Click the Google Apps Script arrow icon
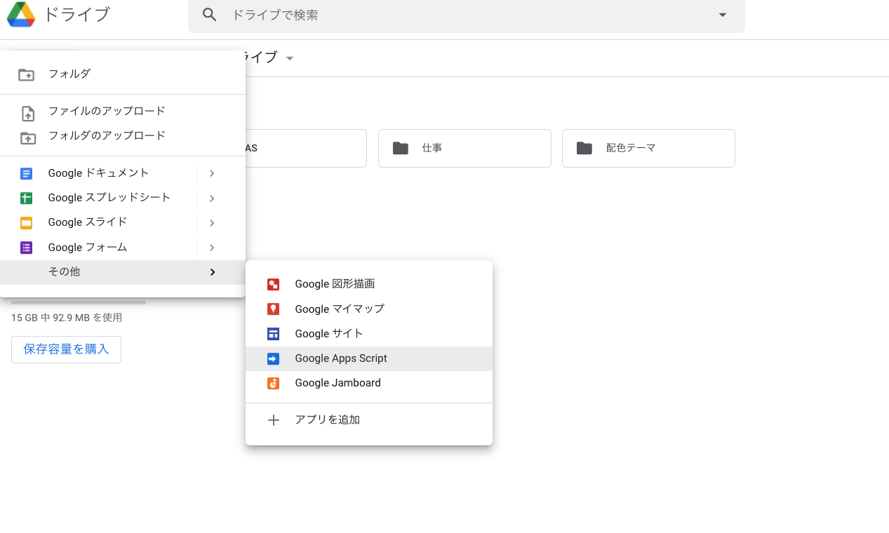The width and height of the screenshot is (889, 533). pos(274,359)
